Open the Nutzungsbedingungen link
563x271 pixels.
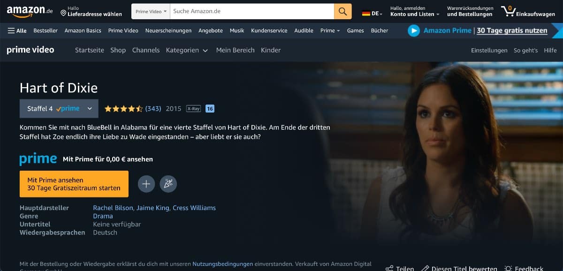[x=223, y=264]
